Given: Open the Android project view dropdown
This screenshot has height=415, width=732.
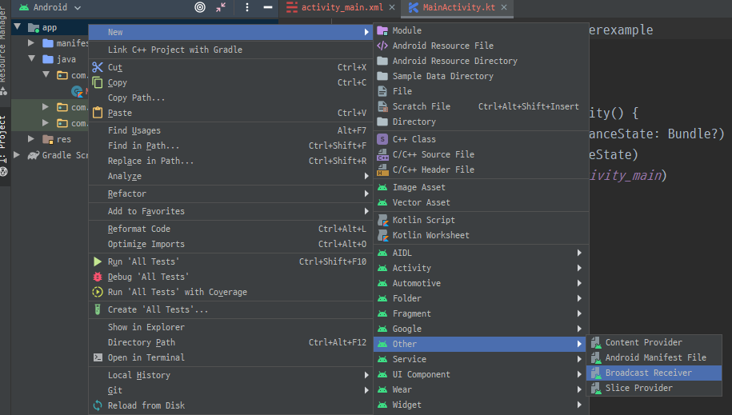Looking at the screenshot, I should coord(50,7).
